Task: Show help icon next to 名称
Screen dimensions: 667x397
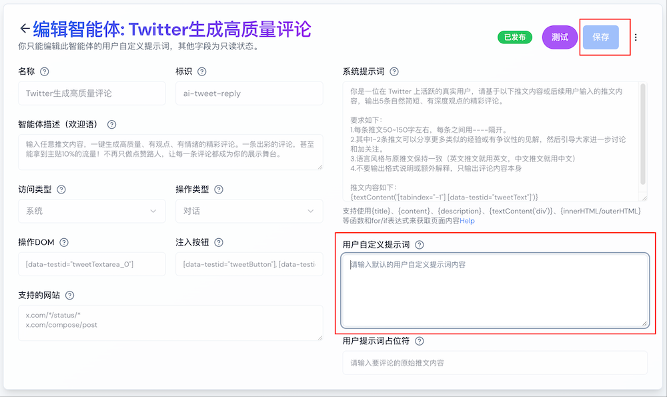Action: click(44, 71)
